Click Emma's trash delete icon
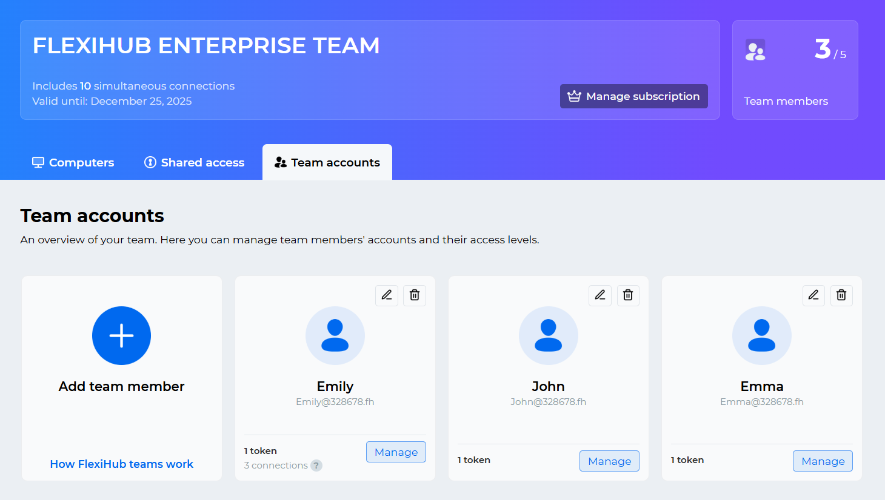 pyautogui.click(x=841, y=295)
